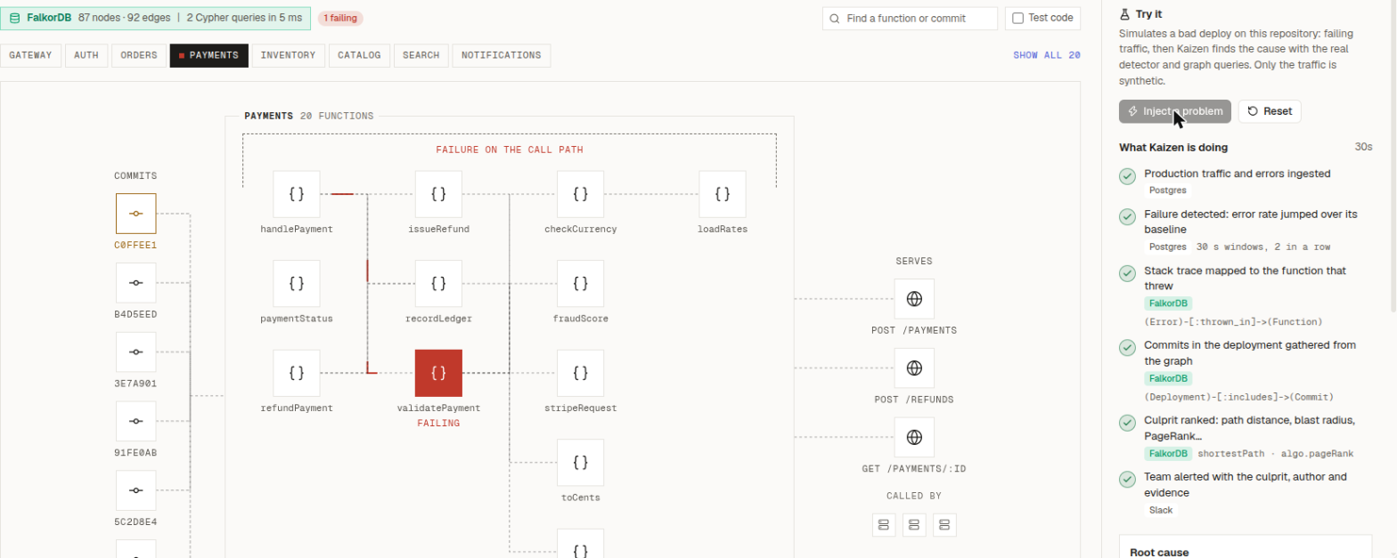This screenshot has height=558, width=1397.
Task: Click the first CALLED BY service icon
Action: 884,525
